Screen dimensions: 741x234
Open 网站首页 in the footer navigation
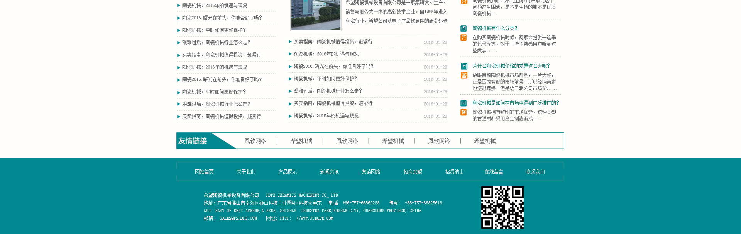(204, 172)
